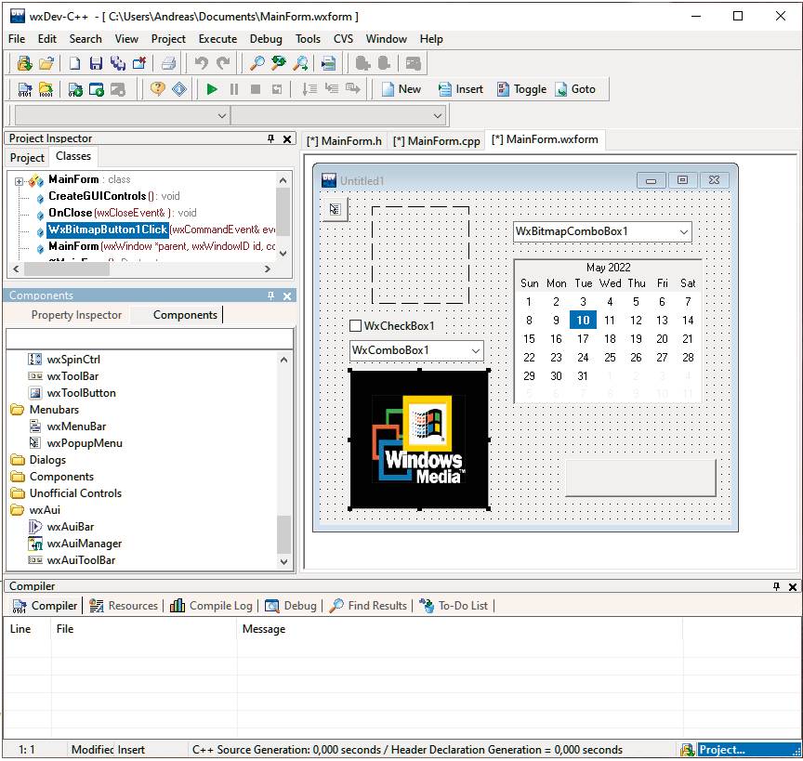The height and width of the screenshot is (761, 803).
Task: Tick the WxCheckBox1 checkbox on the form
Action: (355, 326)
